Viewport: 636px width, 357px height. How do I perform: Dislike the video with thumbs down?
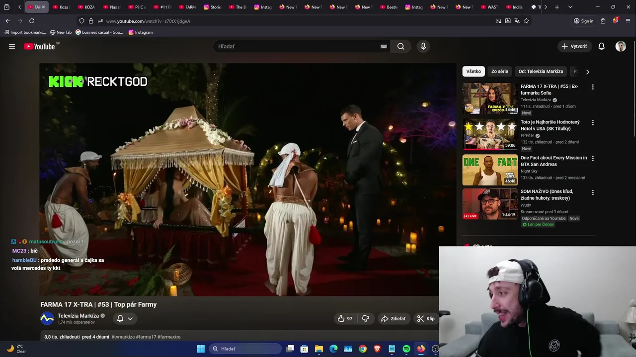365,319
